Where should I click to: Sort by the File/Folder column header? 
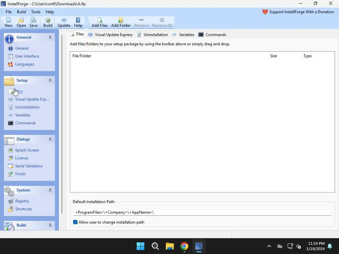point(169,56)
